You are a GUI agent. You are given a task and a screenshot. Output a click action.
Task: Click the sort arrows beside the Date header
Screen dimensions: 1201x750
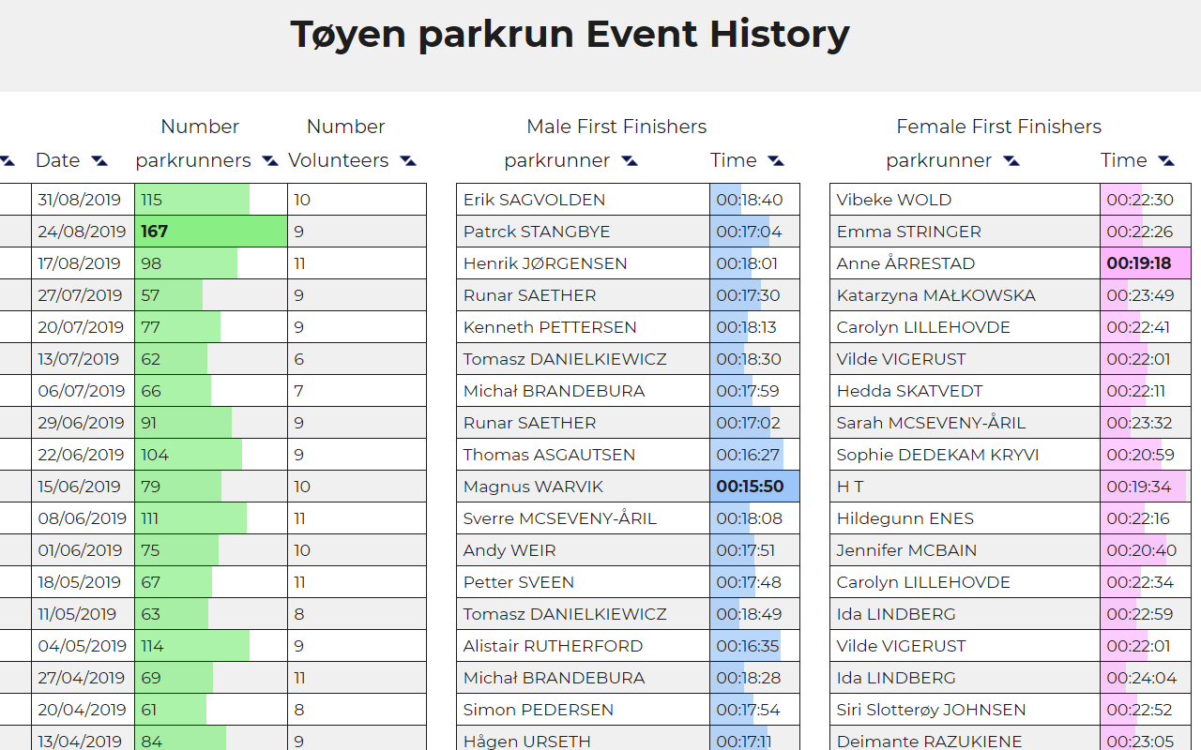coord(99,161)
